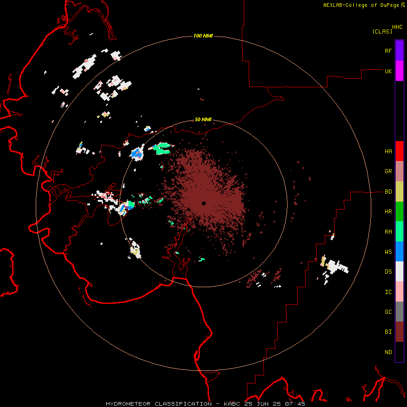Image resolution: width=407 pixels, height=407 pixels.
Task: Click the BD legend label
Action: [388, 192]
